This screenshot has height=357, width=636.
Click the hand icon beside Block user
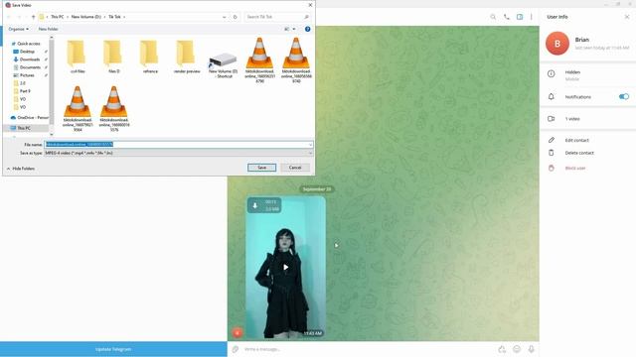[551, 168]
